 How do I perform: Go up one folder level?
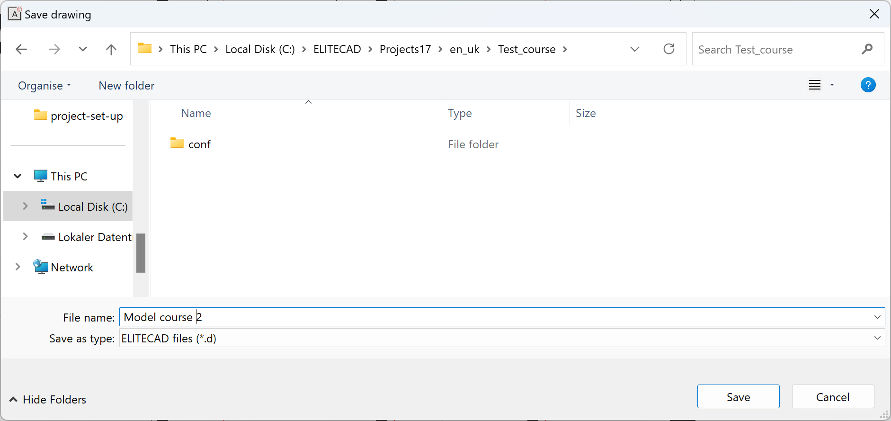pyautogui.click(x=111, y=49)
